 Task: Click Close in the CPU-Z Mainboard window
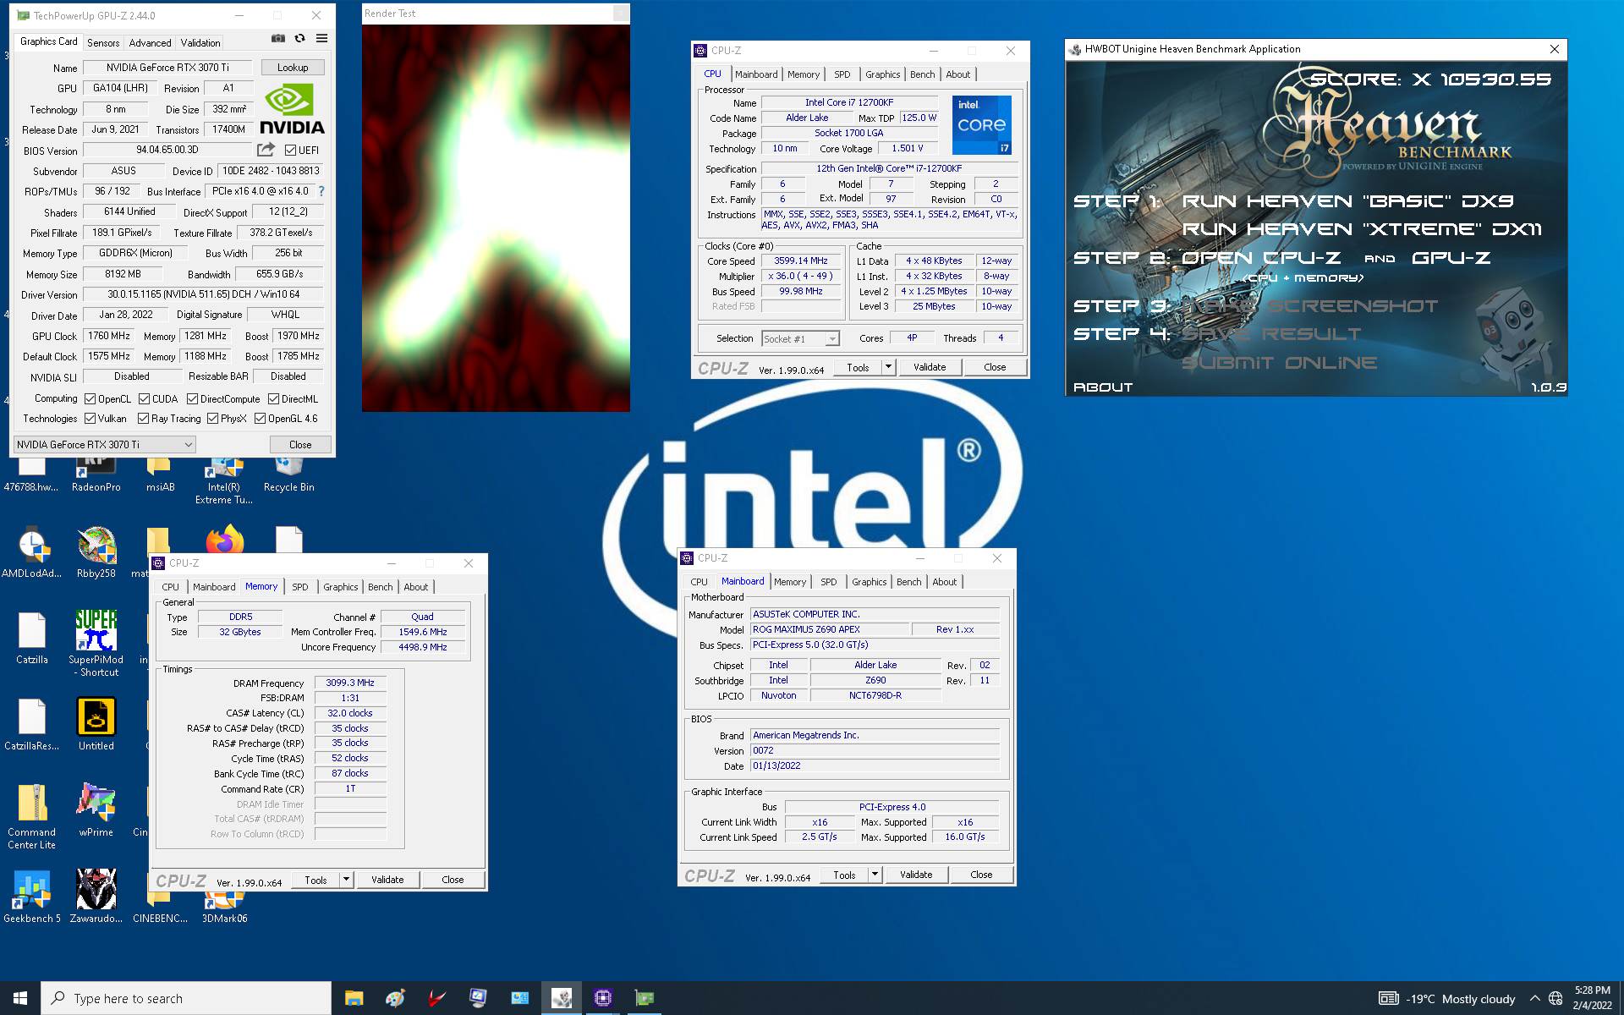pos(981,875)
